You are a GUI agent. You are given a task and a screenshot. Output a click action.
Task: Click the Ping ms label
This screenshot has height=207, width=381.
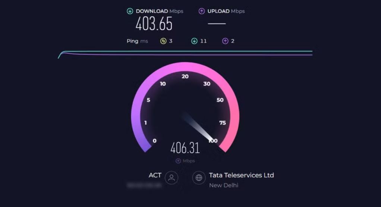point(137,41)
